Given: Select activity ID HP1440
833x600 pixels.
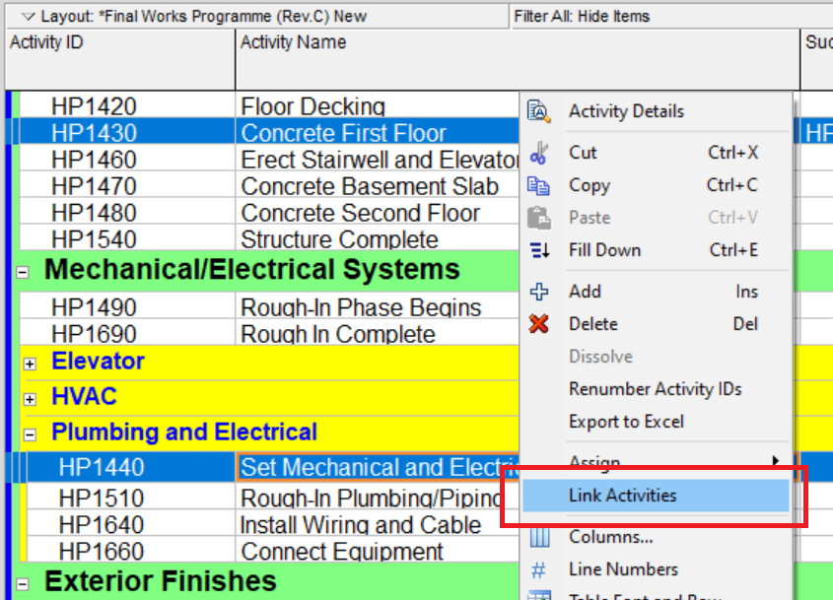Looking at the screenshot, I should (102, 467).
